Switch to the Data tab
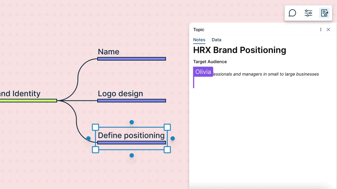Screen dimensions: 337x189 point(216,40)
